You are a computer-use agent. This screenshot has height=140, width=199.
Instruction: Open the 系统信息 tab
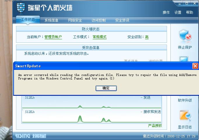click(x=51, y=20)
